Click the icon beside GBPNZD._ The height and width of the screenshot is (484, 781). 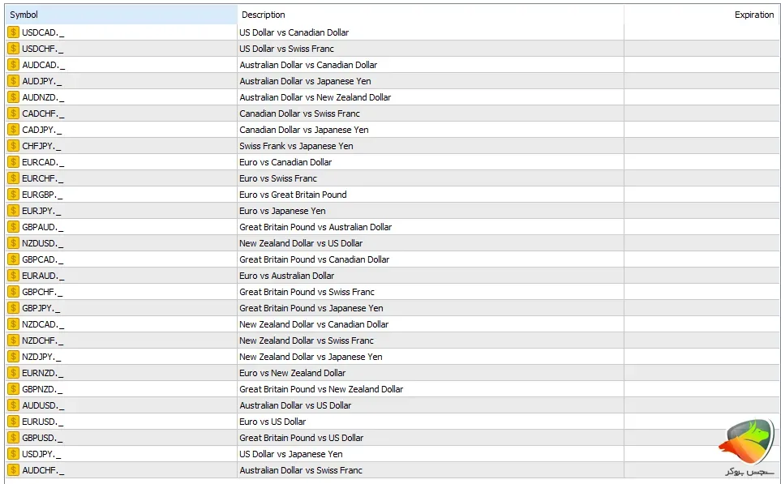pyautogui.click(x=14, y=389)
